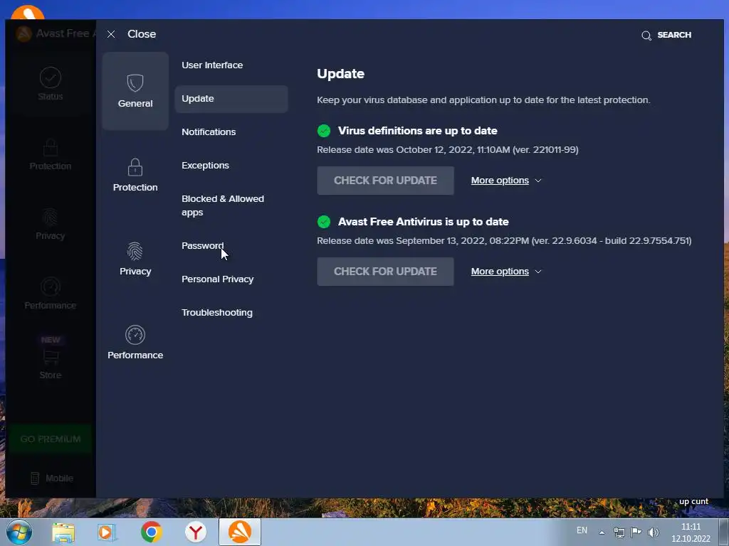729x546 pixels.
Task: Click the dimmed Performance gauge in main sidebar
Action: click(x=51, y=287)
